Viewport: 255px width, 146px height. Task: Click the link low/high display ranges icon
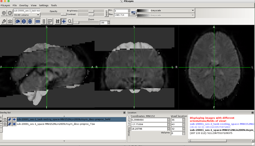click(133, 13)
